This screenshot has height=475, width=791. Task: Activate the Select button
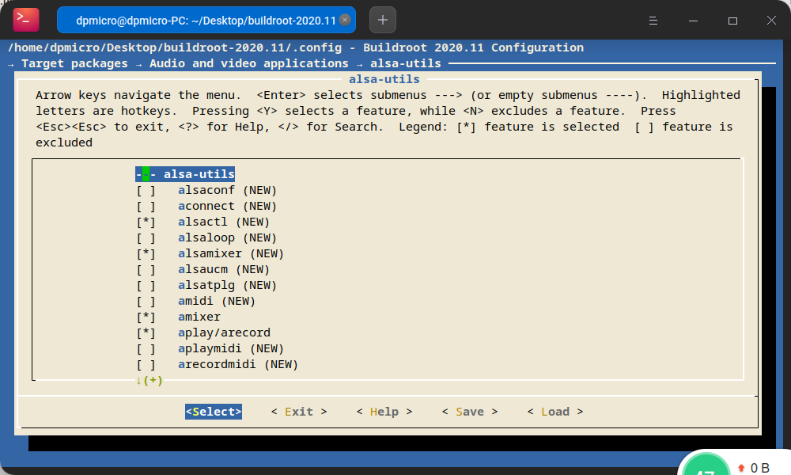pyautogui.click(x=214, y=412)
